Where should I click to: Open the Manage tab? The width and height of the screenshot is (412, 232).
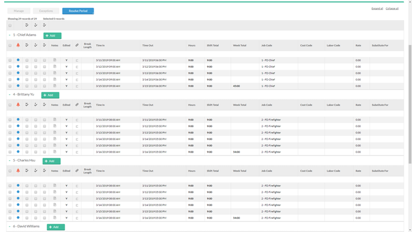pos(19,11)
